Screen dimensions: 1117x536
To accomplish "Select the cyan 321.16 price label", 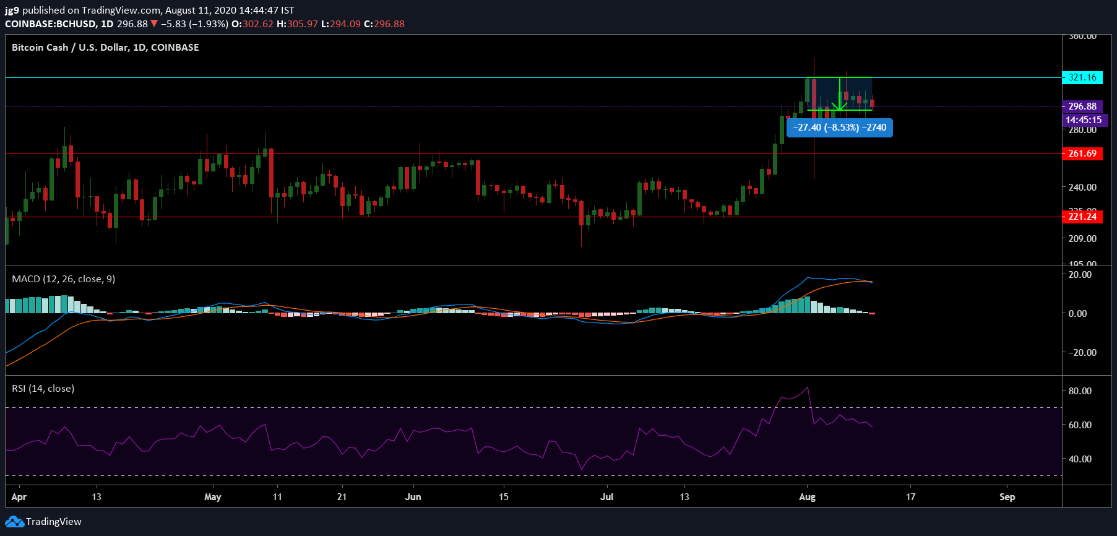I will point(1082,77).
